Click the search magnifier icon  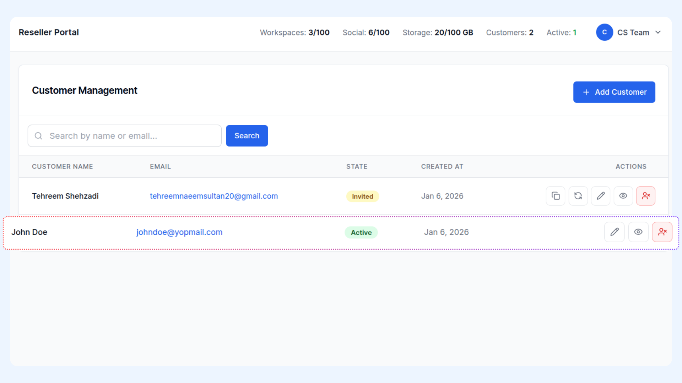[x=38, y=136]
